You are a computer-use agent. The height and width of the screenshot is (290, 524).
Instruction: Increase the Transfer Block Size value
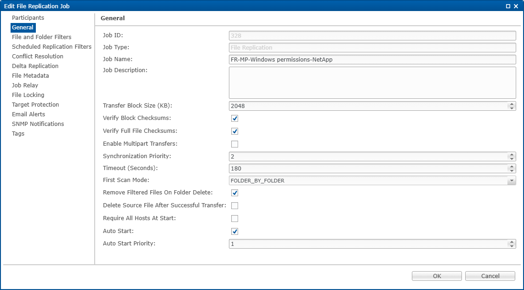pos(511,104)
